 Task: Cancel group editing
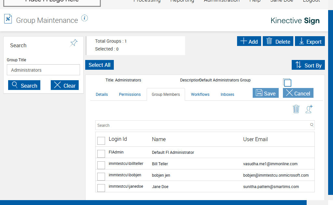point(298,93)
